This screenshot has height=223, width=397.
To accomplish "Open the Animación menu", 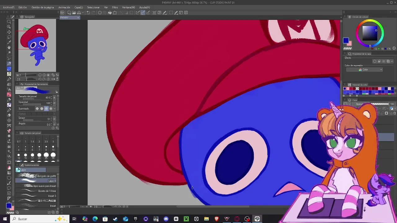I will click(x=64, y=7).
